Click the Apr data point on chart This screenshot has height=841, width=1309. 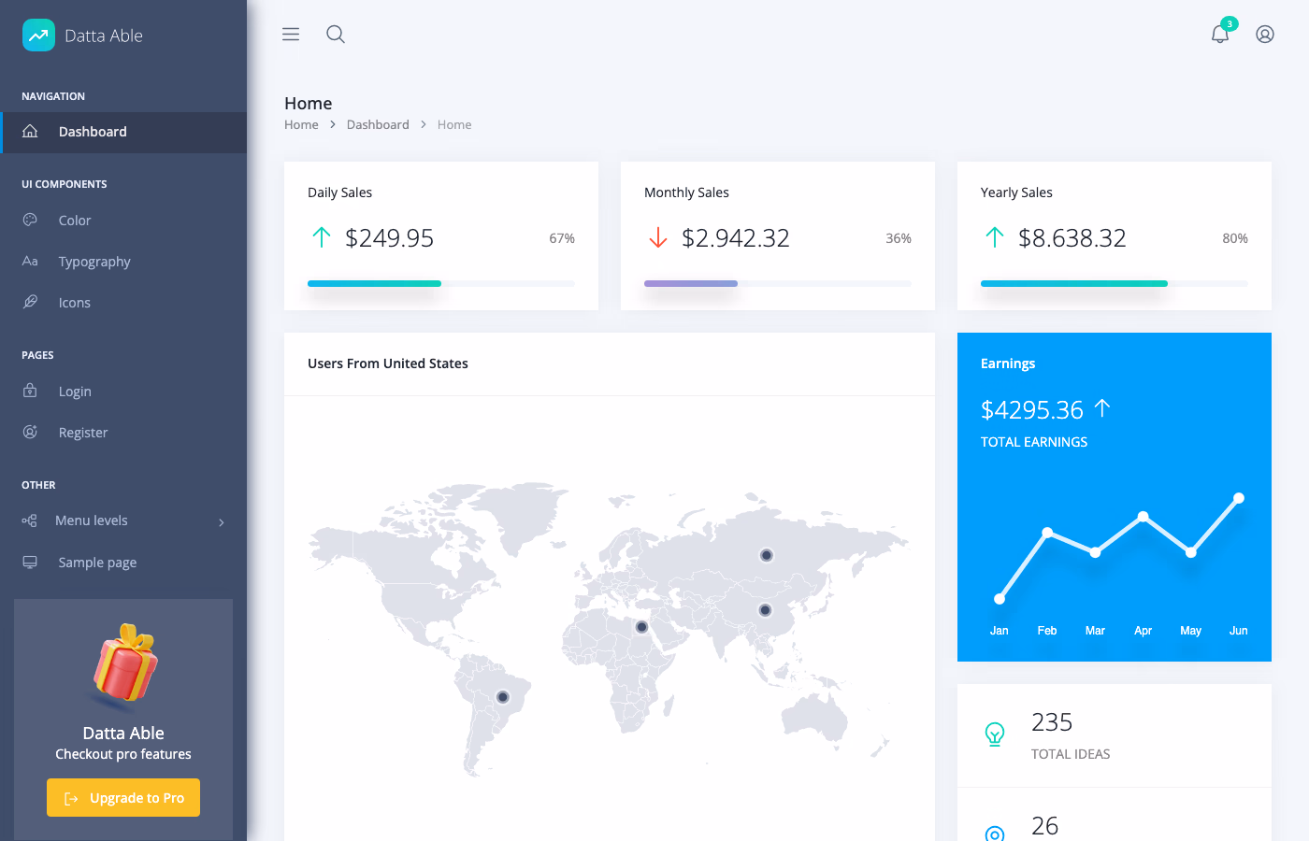pyautogui.click(x=1144, y=516)
